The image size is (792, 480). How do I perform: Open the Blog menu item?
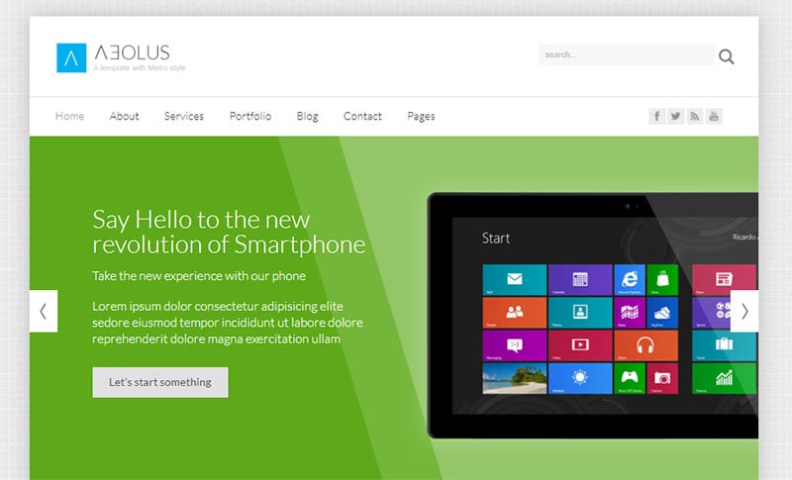tap(308, 117)
